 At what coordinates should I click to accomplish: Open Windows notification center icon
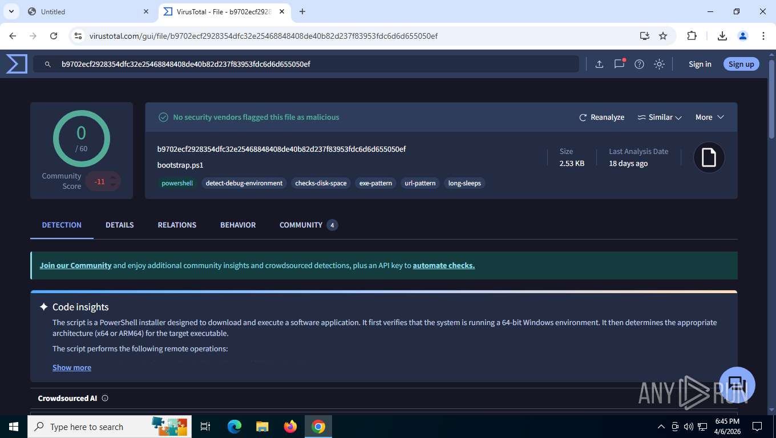coord(757,427)
